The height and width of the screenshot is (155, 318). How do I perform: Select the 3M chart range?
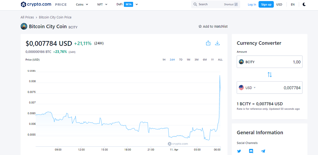pos(196,60)
